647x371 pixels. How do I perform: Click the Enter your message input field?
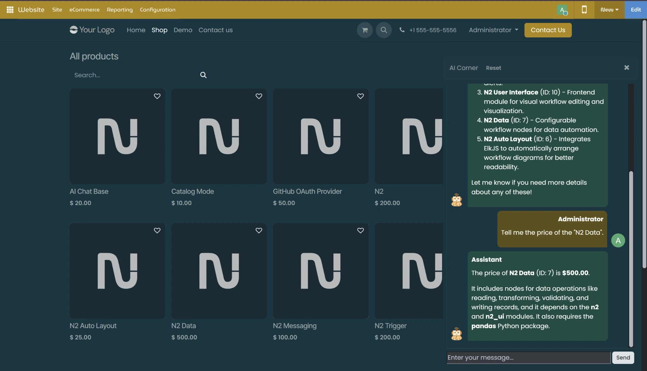pos(528,358)
